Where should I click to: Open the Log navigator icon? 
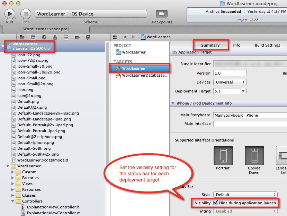pos(88,37)
